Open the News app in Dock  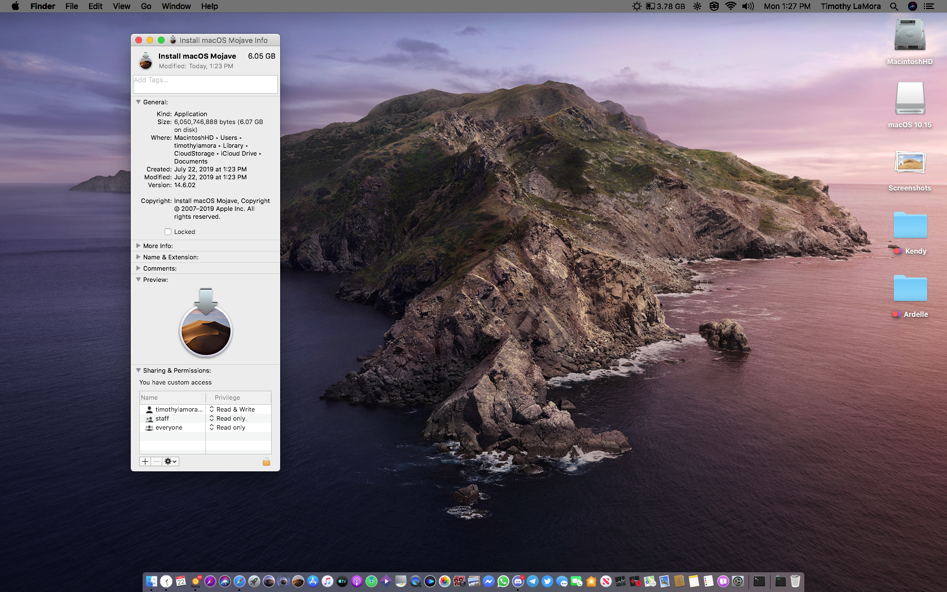point(606,581)
